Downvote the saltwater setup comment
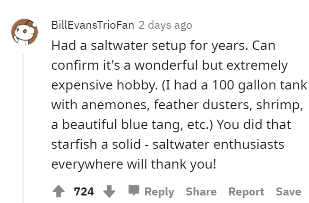 click(109, 191)
